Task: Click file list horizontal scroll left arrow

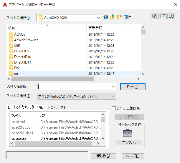Action: [x=9, y=79]
